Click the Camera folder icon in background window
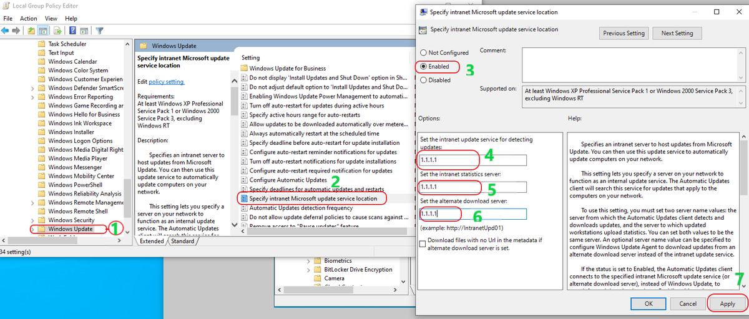Screen dimensions: 749x319 (x=318, y=278)
